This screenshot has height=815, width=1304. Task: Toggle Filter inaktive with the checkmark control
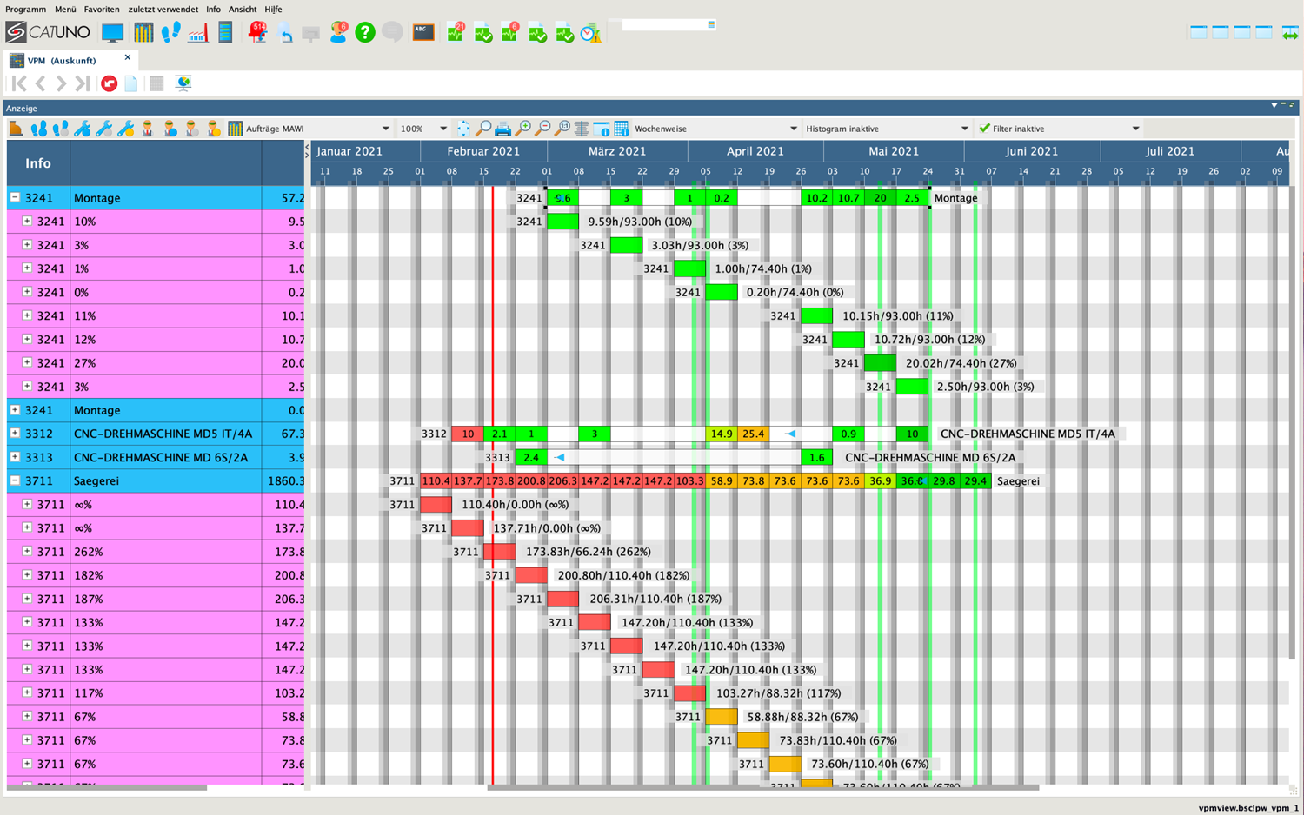[x=983, y=128]
